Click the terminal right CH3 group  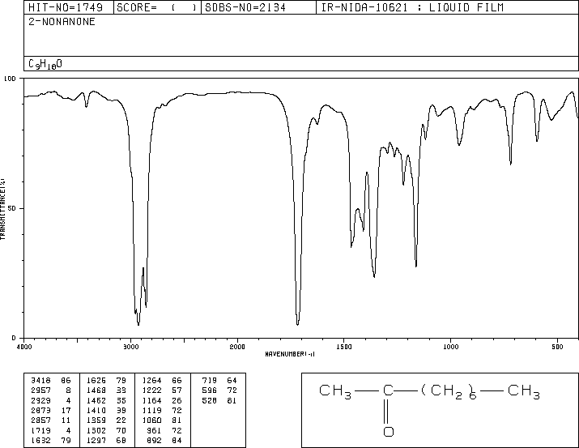(524, 391)
